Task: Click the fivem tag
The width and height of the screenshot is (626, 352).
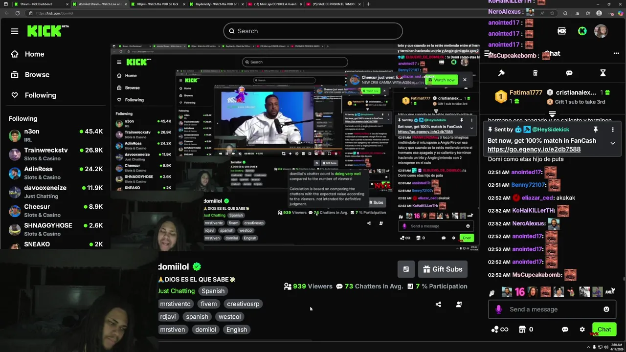Action: coord(208,304)
